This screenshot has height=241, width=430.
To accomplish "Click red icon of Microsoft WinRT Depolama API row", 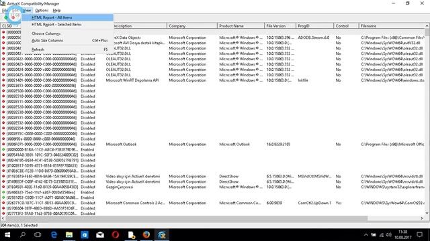I will coord(3,80).
